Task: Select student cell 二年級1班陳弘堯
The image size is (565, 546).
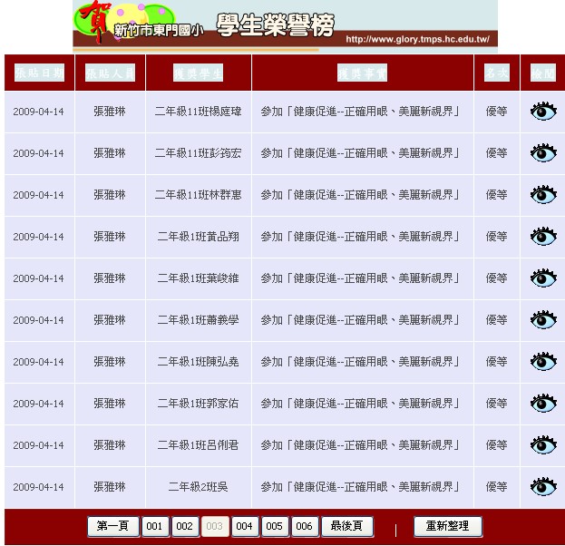Action: 198,362
